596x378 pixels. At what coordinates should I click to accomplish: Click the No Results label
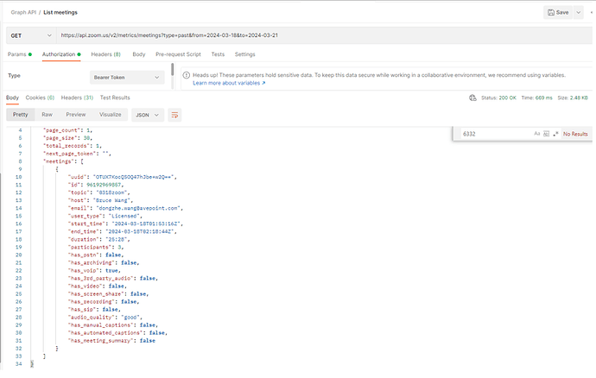coord(575,134)
